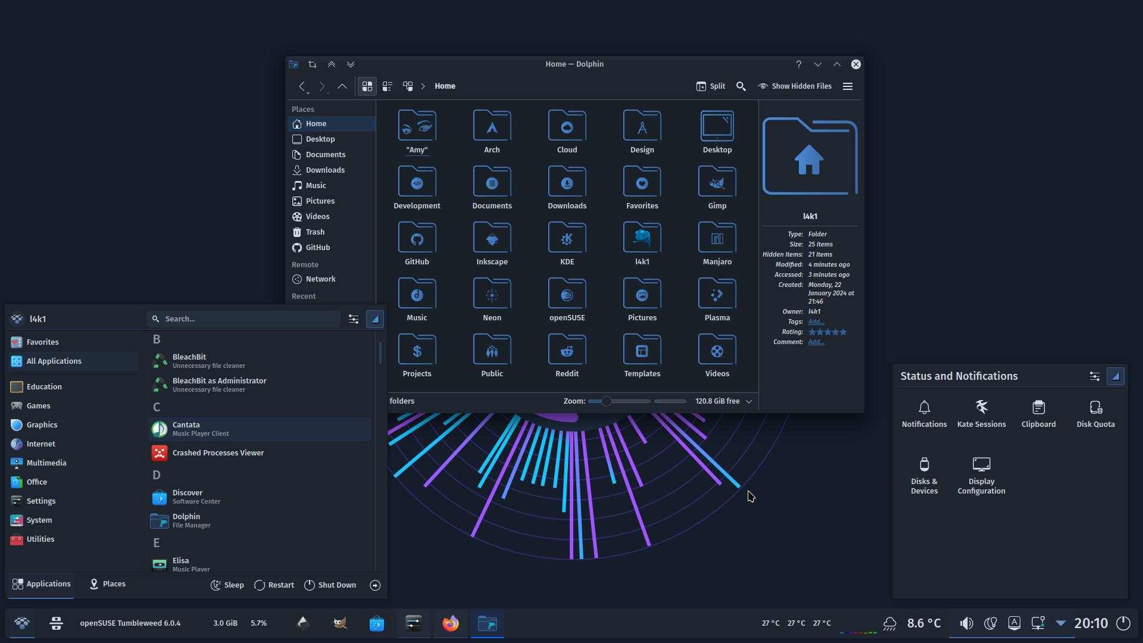The height and width of the screenshot is (643, 1143).
Task: Go up to parent folder in Dolphin
Action: pyautogui.click(x=342, y=86)
